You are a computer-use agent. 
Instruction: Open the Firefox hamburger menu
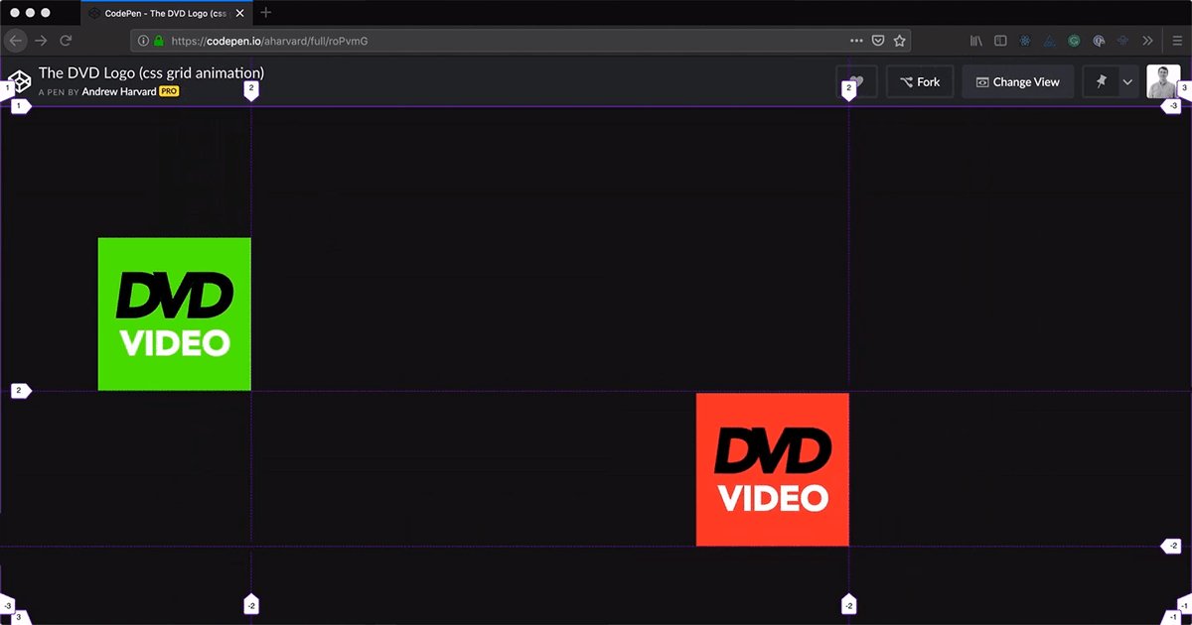click(x=1176, y=41)
